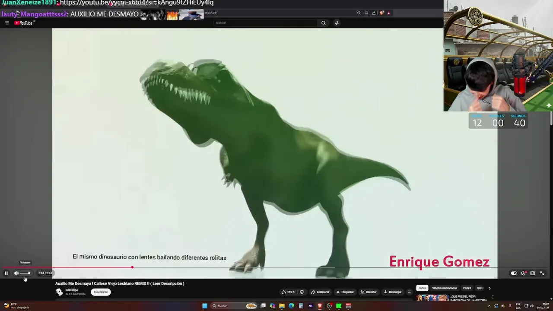Screen dimensions: 553x311
Task: Click the magnifier search button on YouTube
Action: [323, 23]
